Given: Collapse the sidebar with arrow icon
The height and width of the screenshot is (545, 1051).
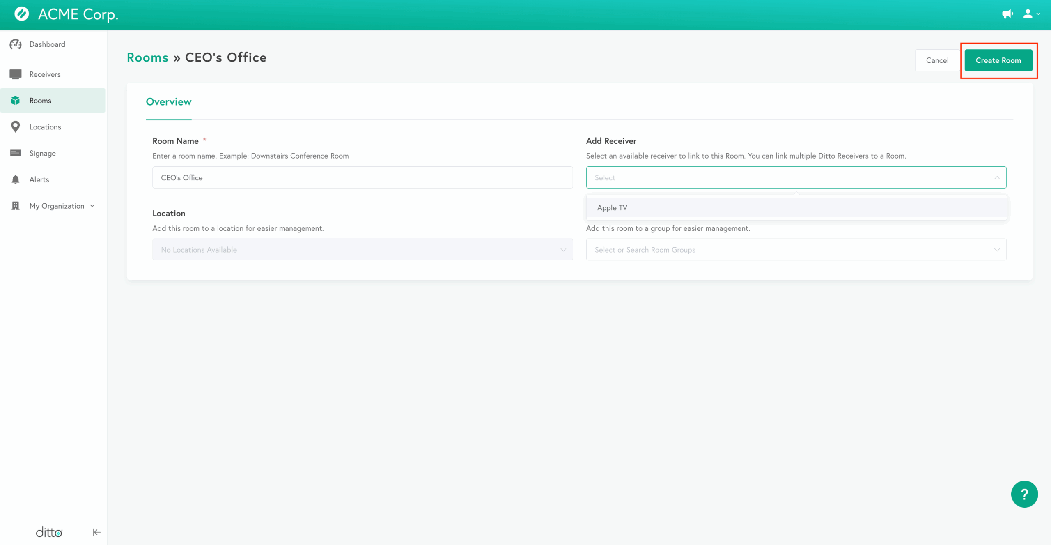Looking at the screenshot, I should click(96, 532).
